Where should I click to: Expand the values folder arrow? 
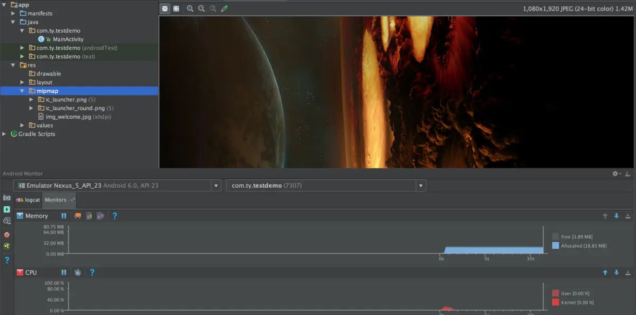(22, 125)
